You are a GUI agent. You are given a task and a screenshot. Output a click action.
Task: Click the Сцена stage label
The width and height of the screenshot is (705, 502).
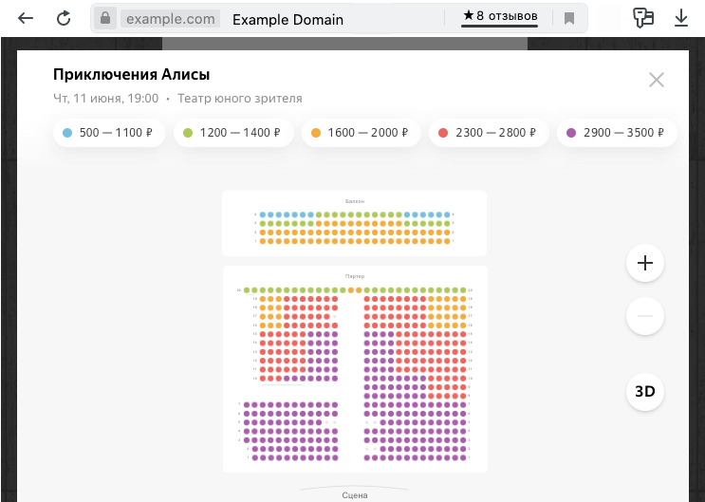pyautogui.click(x=355, y=495)
